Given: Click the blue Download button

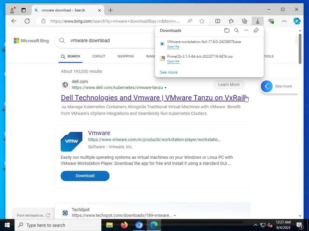Looking at the screenshot, I should click(x=85, y=176).
